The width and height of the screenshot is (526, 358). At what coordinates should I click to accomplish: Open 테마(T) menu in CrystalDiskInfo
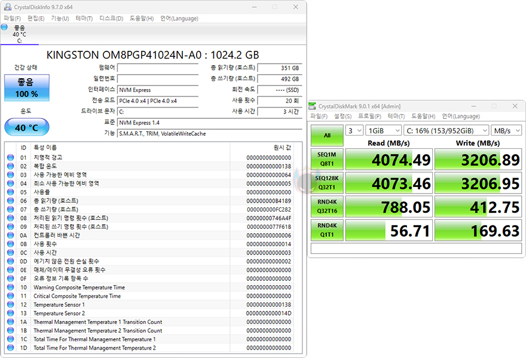point(84,19)
